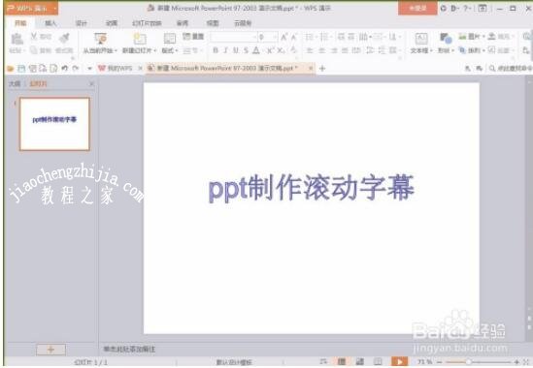Click the Copy icon in the ribbon
Screen dimensions: 533x368
34,50
